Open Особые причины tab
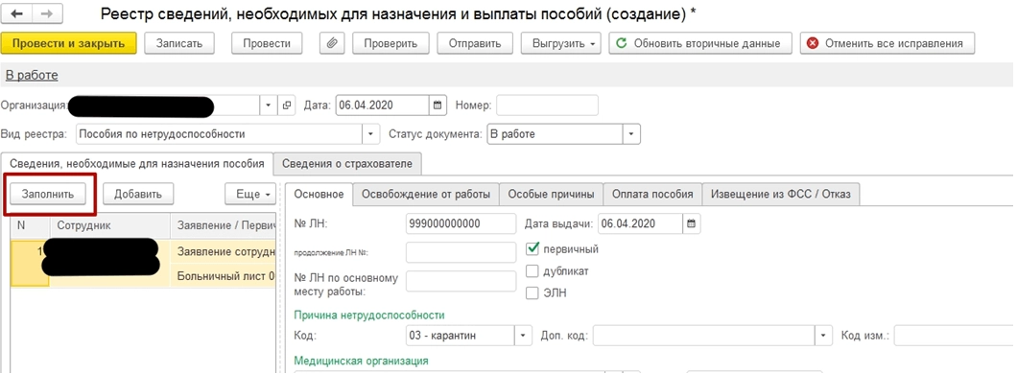This screenshot has height=374, width=1017. click(x=551, y=194)
